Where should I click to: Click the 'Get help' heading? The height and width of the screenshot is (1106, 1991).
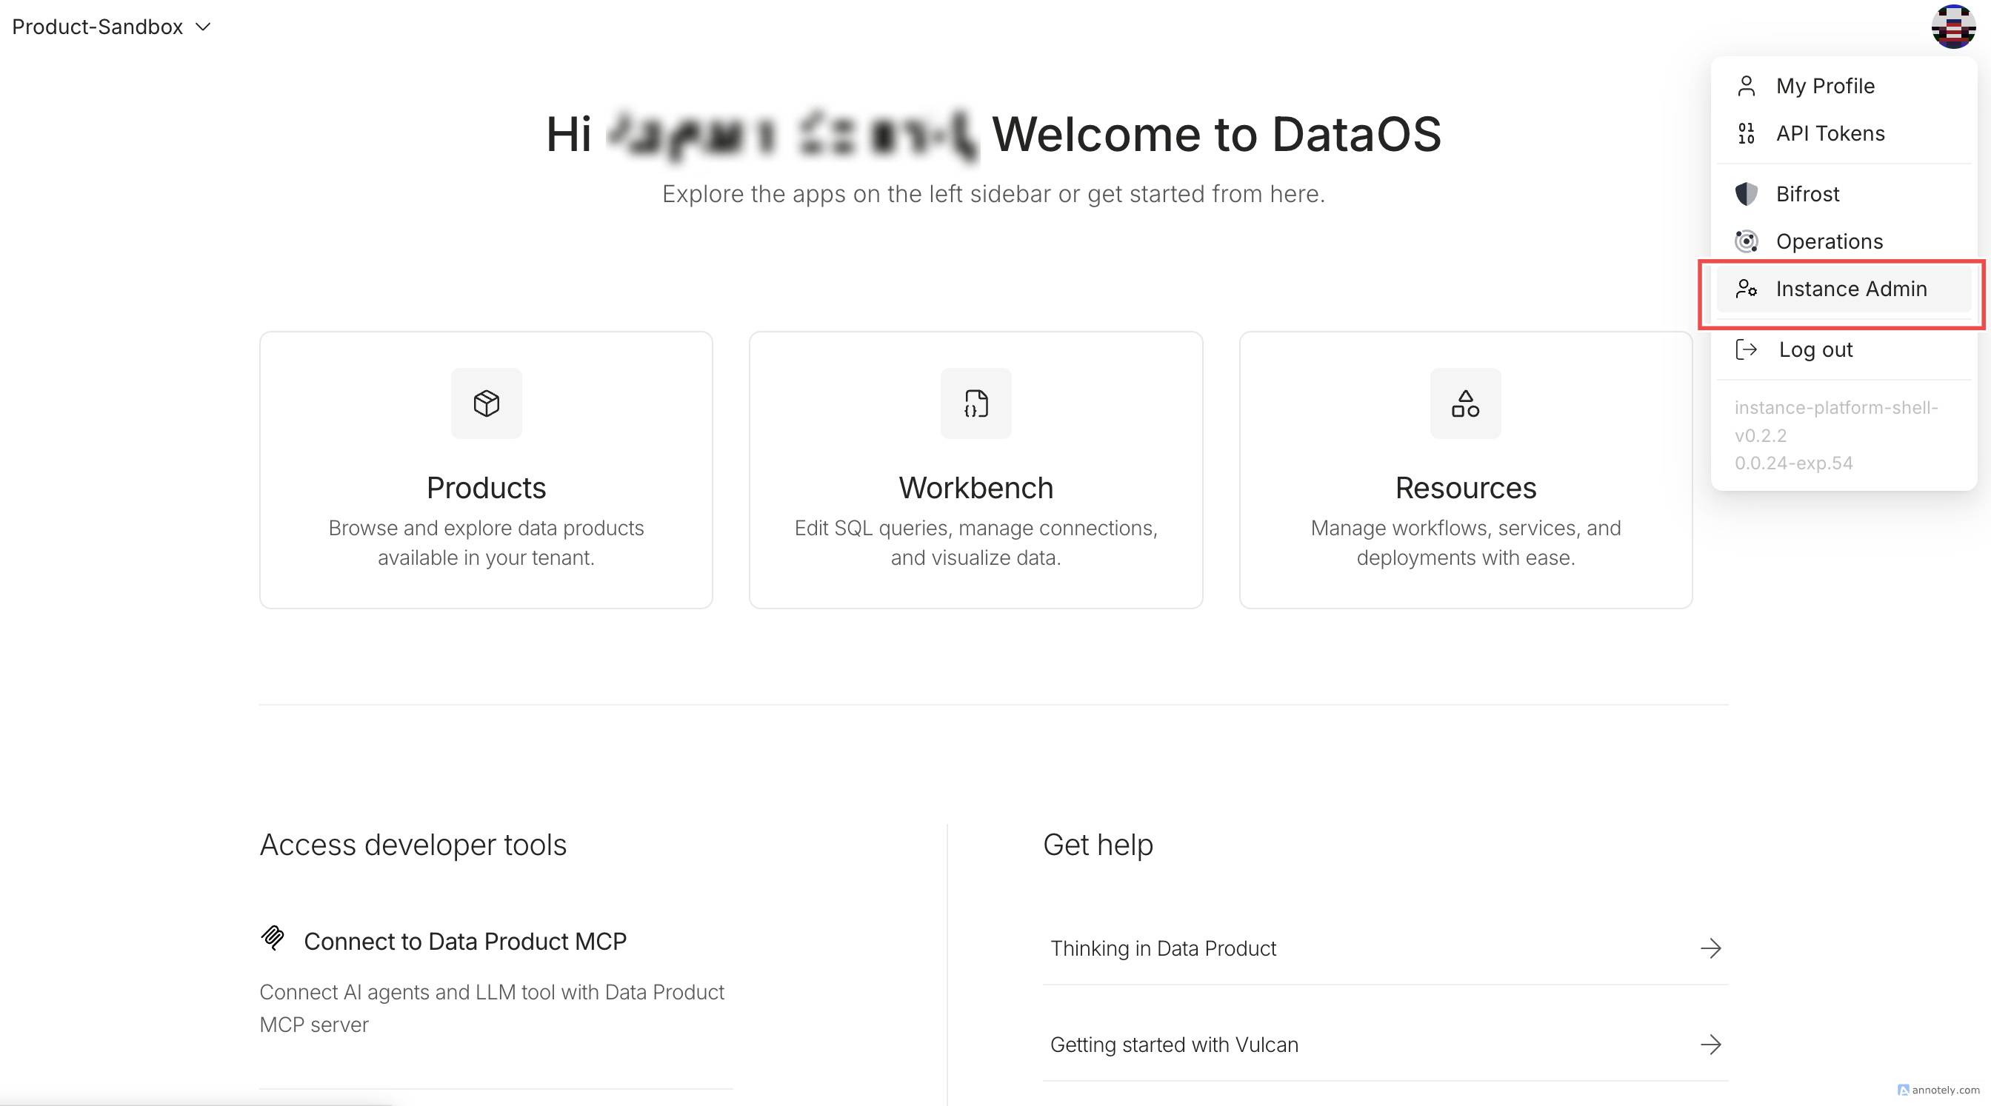[x=1098, y=845]
